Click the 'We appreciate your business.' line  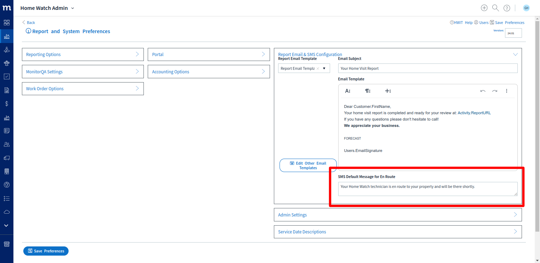(372, 126)
